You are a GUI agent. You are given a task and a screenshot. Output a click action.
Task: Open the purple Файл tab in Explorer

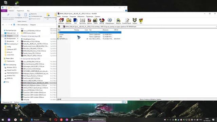(4, 11)
